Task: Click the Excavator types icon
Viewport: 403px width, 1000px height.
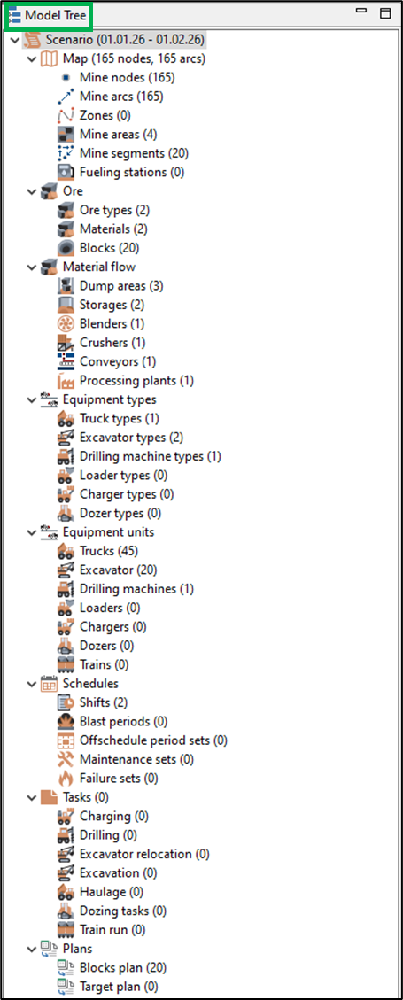Action: pyautogui.click(x=66, y=438)
